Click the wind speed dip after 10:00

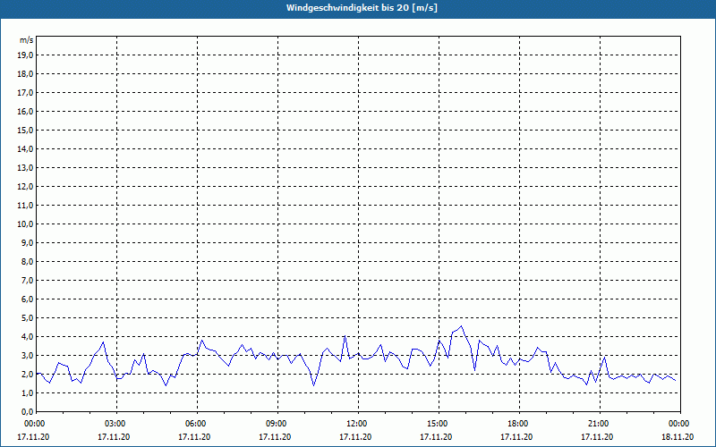[314, 385]
